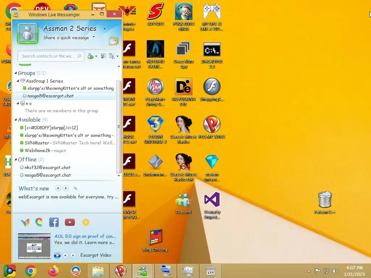This screenshot has width=371, height=278.
Task: Show next What's new item
Action: pyautogui.click(x=66, y=188)
